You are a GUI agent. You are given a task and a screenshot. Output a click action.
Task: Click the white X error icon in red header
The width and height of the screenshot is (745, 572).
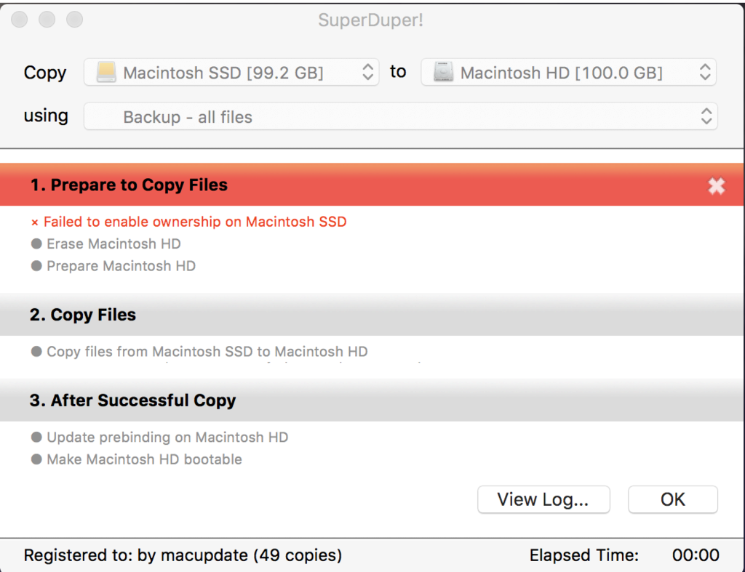point(717,186)
